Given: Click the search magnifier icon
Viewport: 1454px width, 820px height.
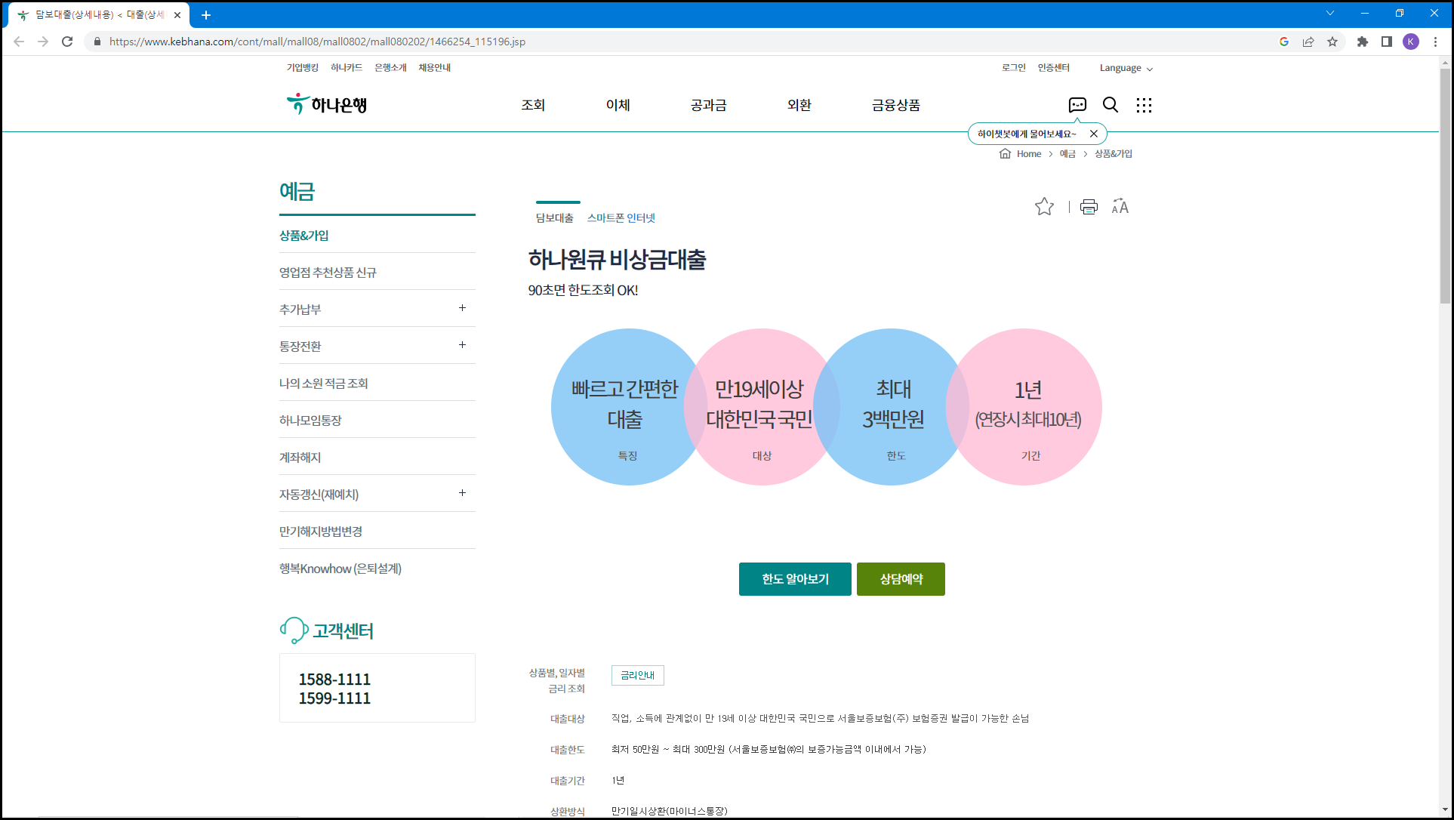Looking at the screenshot, I should (x=1111, y=105).
